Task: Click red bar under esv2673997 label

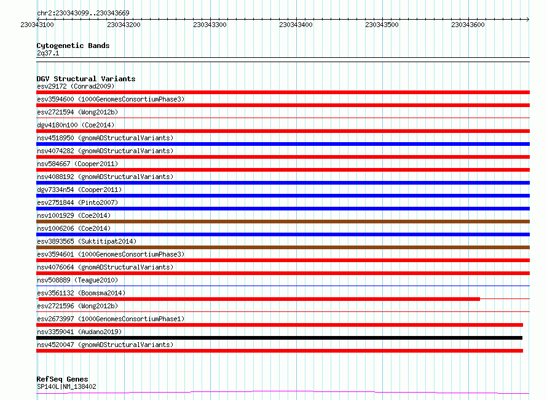Action: [x=280, y=325]
